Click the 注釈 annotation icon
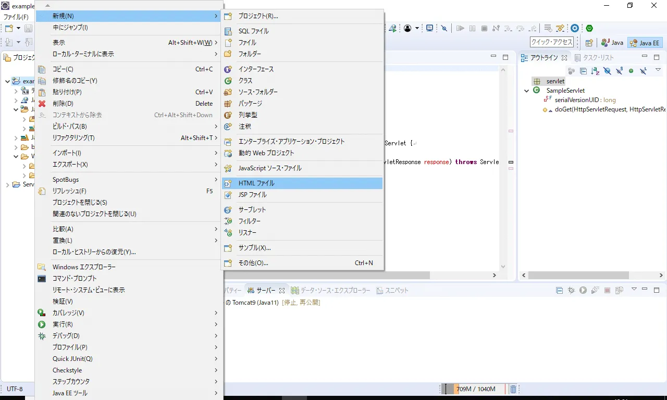 point(228,127)
